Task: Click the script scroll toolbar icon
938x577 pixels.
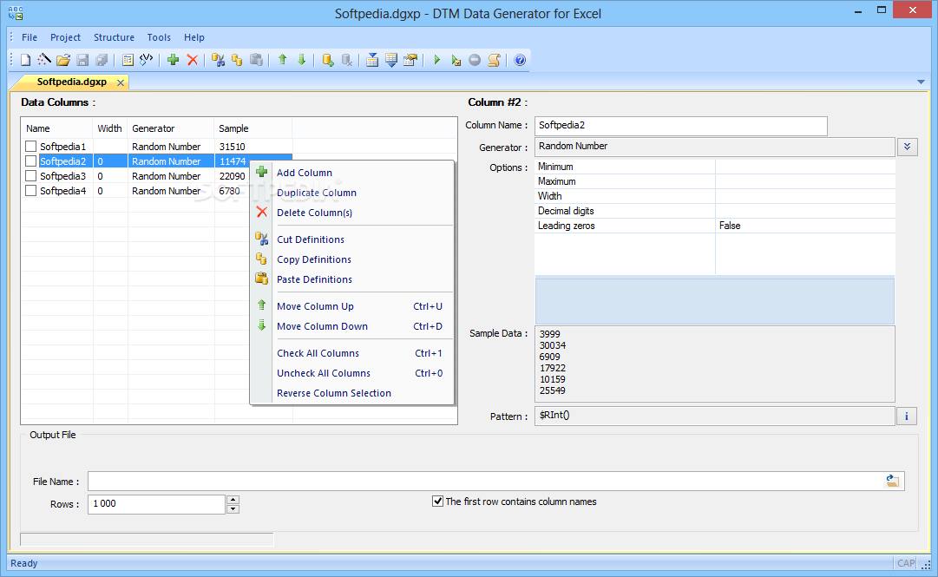Action: point(494,60)
